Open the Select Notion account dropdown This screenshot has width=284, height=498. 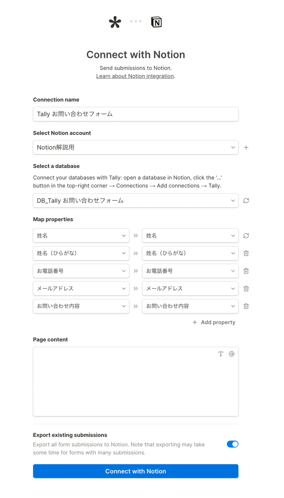click(136, 147)
